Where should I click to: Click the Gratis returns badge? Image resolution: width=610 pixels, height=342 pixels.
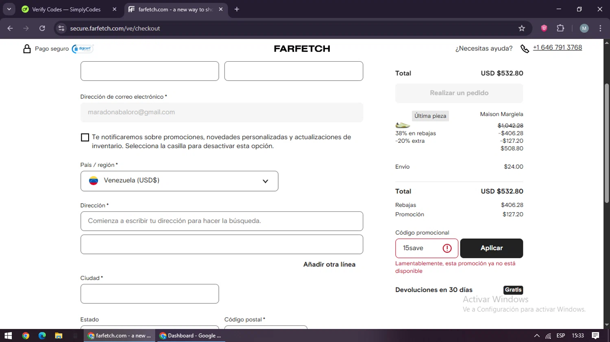coord(513,290)
